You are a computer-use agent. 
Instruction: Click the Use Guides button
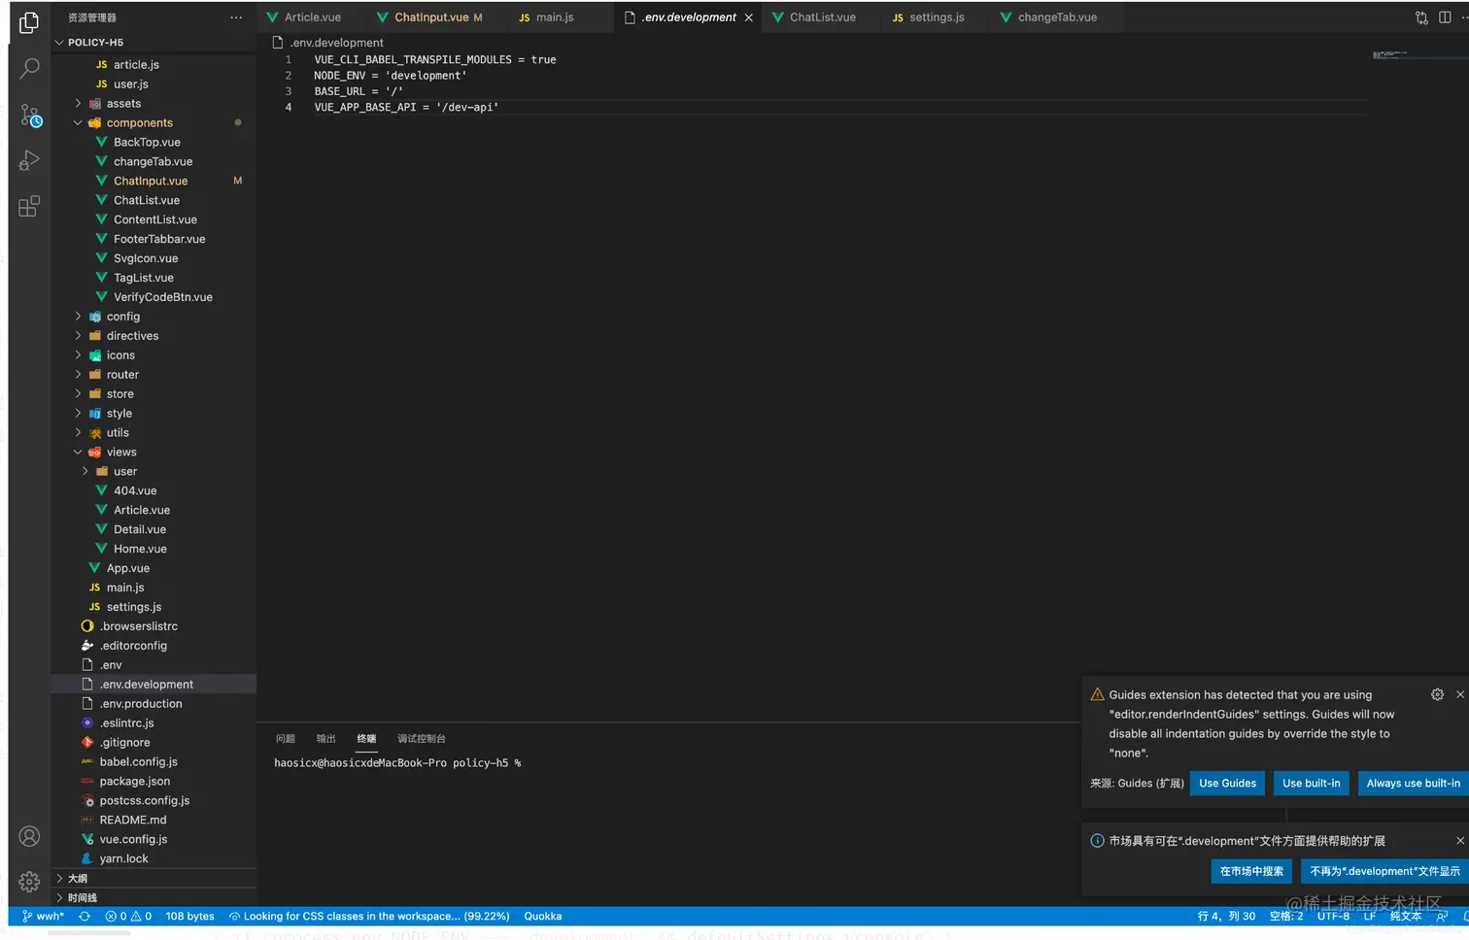1227,784
